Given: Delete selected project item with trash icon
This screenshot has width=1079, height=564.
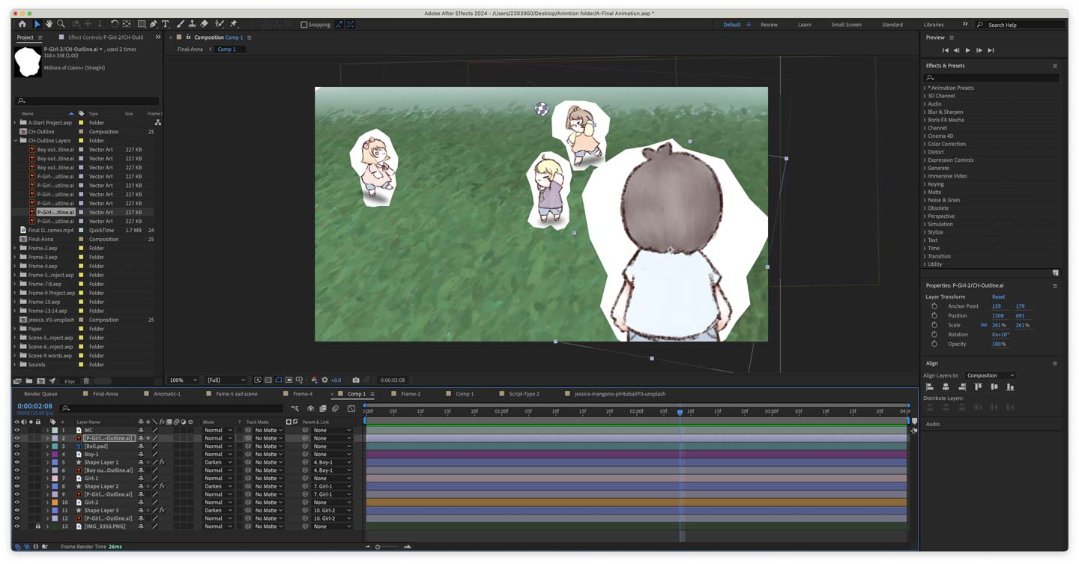Looking at the screenshot, I should (x=86, y=381).
